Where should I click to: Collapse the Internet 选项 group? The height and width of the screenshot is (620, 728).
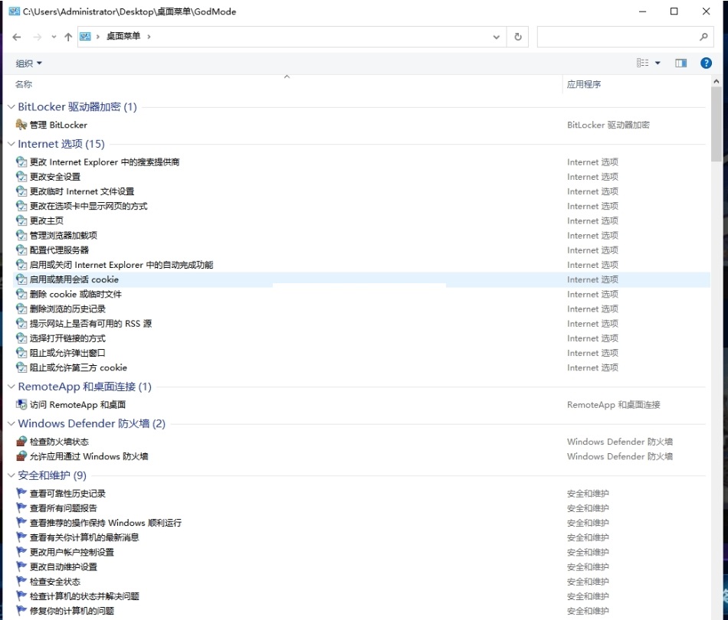(11, 144)
